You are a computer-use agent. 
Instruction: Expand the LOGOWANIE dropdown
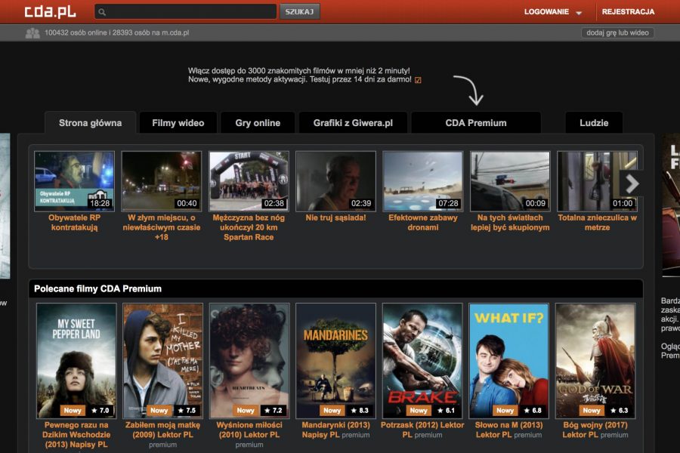[x=552, y=12]
